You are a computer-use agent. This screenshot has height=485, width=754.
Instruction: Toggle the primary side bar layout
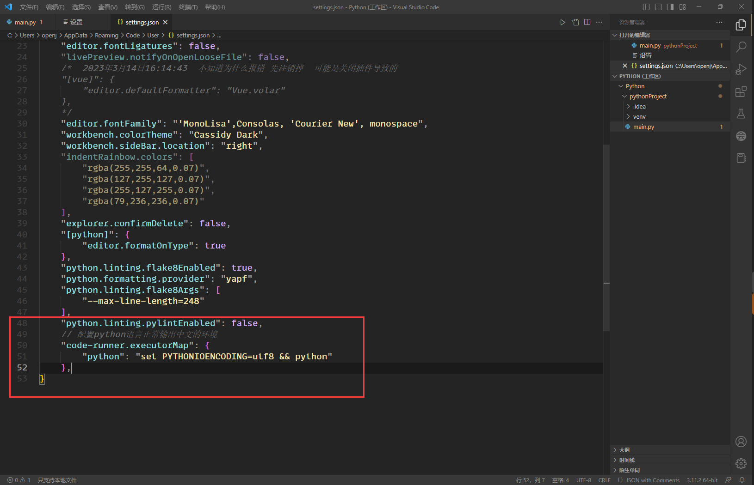(x=646, y=7)
